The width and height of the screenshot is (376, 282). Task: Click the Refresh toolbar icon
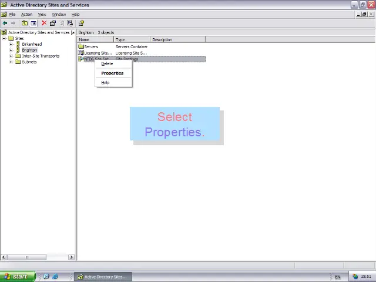click(62, 23)
